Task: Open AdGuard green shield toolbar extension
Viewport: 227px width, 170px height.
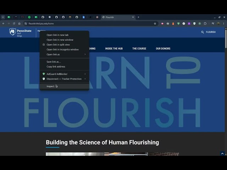Action: (x=178, y=24)
